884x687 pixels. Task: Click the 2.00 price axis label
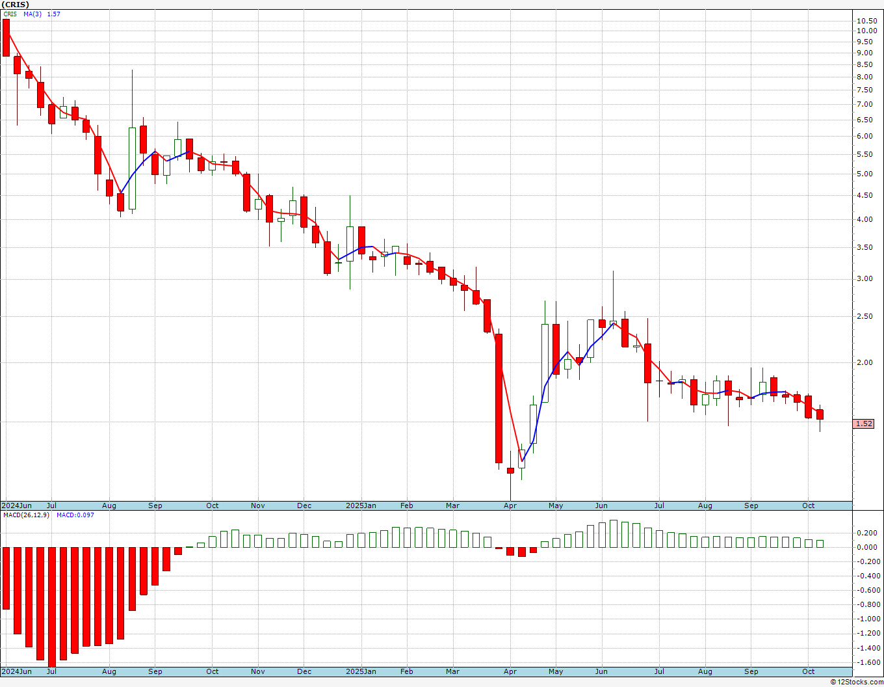[864, 362]
